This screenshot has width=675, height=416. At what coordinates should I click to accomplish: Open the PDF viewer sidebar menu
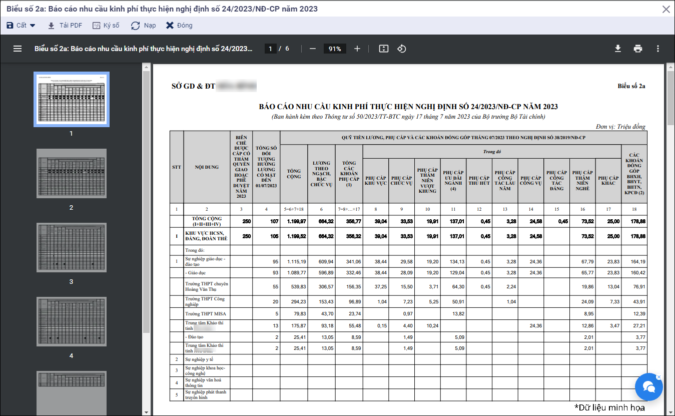click(x=18, y=49)
